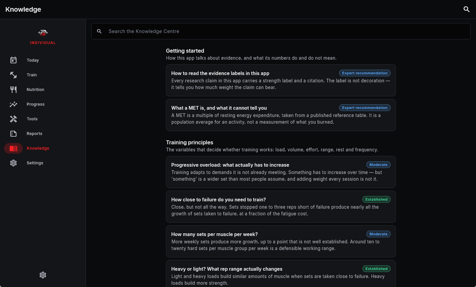Click the 'Knowledge' page title in header
The height and width of the screenshot is (287, 476).
point(23,9)
